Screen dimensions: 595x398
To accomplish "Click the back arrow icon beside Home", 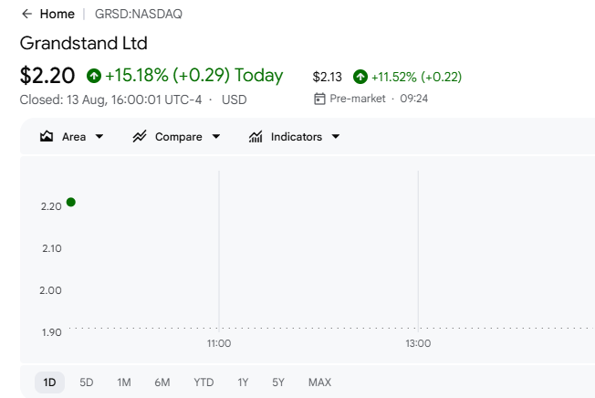I will pyautogui.click(x=27, y=14).
